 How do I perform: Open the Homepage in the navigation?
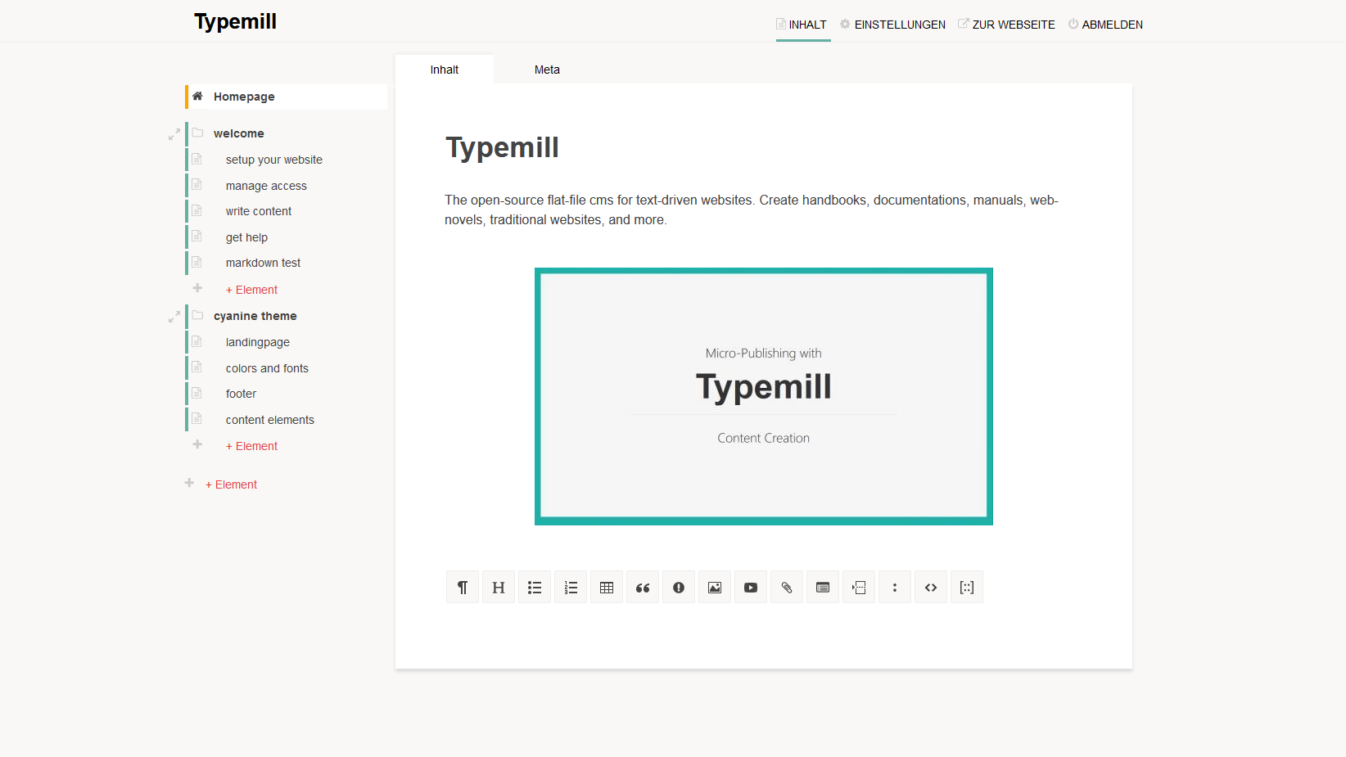tap(244, 97)
